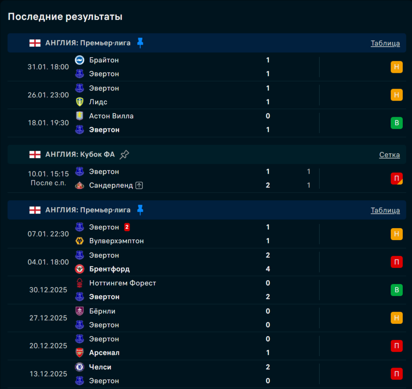Open the second Премьер-лига Таблица link
This screenshot has width=412, height=389.
[385, 210]
